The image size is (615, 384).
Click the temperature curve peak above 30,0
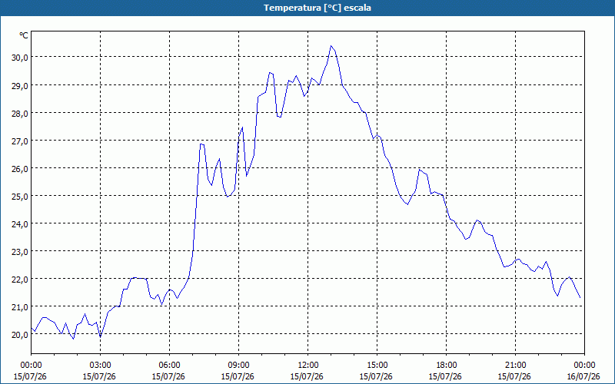pos(331,46)
